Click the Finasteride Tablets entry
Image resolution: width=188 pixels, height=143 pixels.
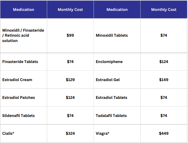point(20,62)
